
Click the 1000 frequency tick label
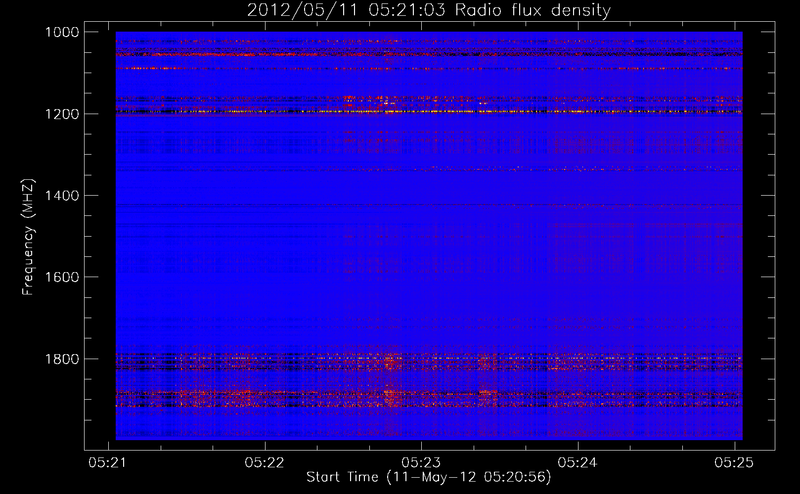(x=62, y=32)
